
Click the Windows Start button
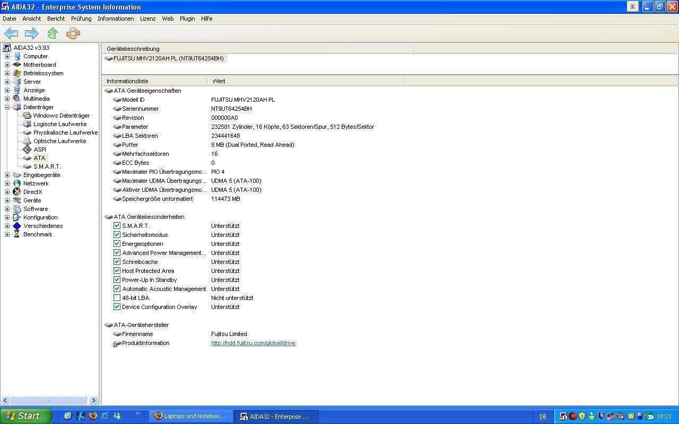25,416
